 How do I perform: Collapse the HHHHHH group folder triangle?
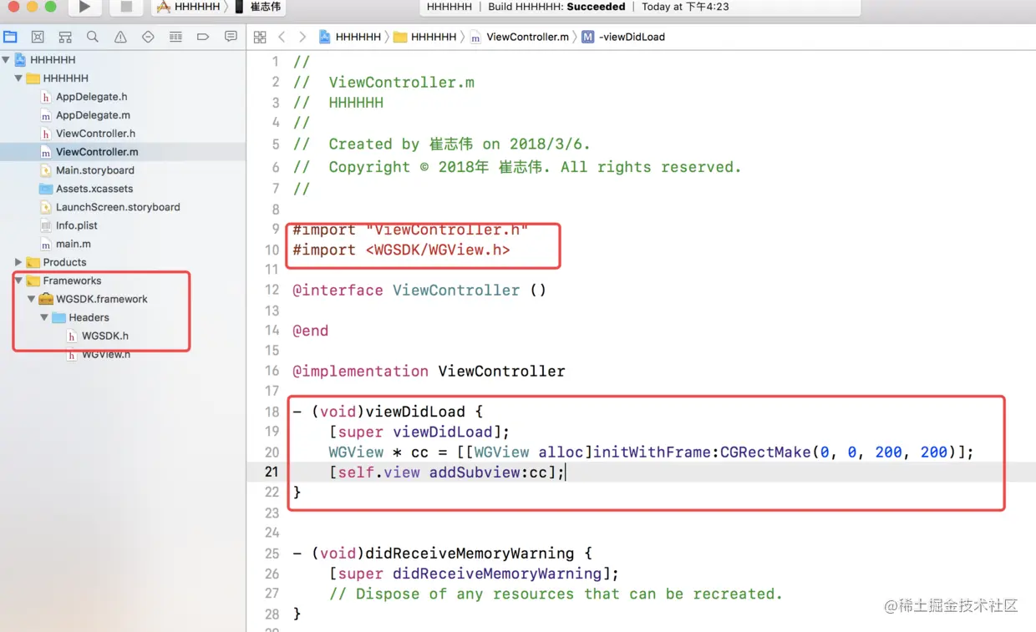tap(18, 78)
